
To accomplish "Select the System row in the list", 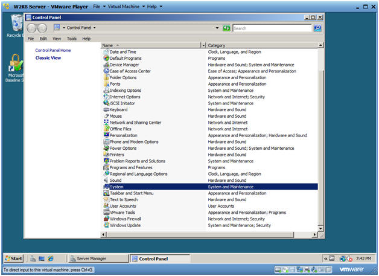I will point(210,187).
